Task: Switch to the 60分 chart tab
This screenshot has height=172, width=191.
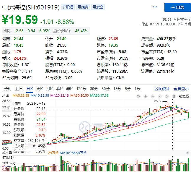Action: pyautogui.click(x=94, y=89)
